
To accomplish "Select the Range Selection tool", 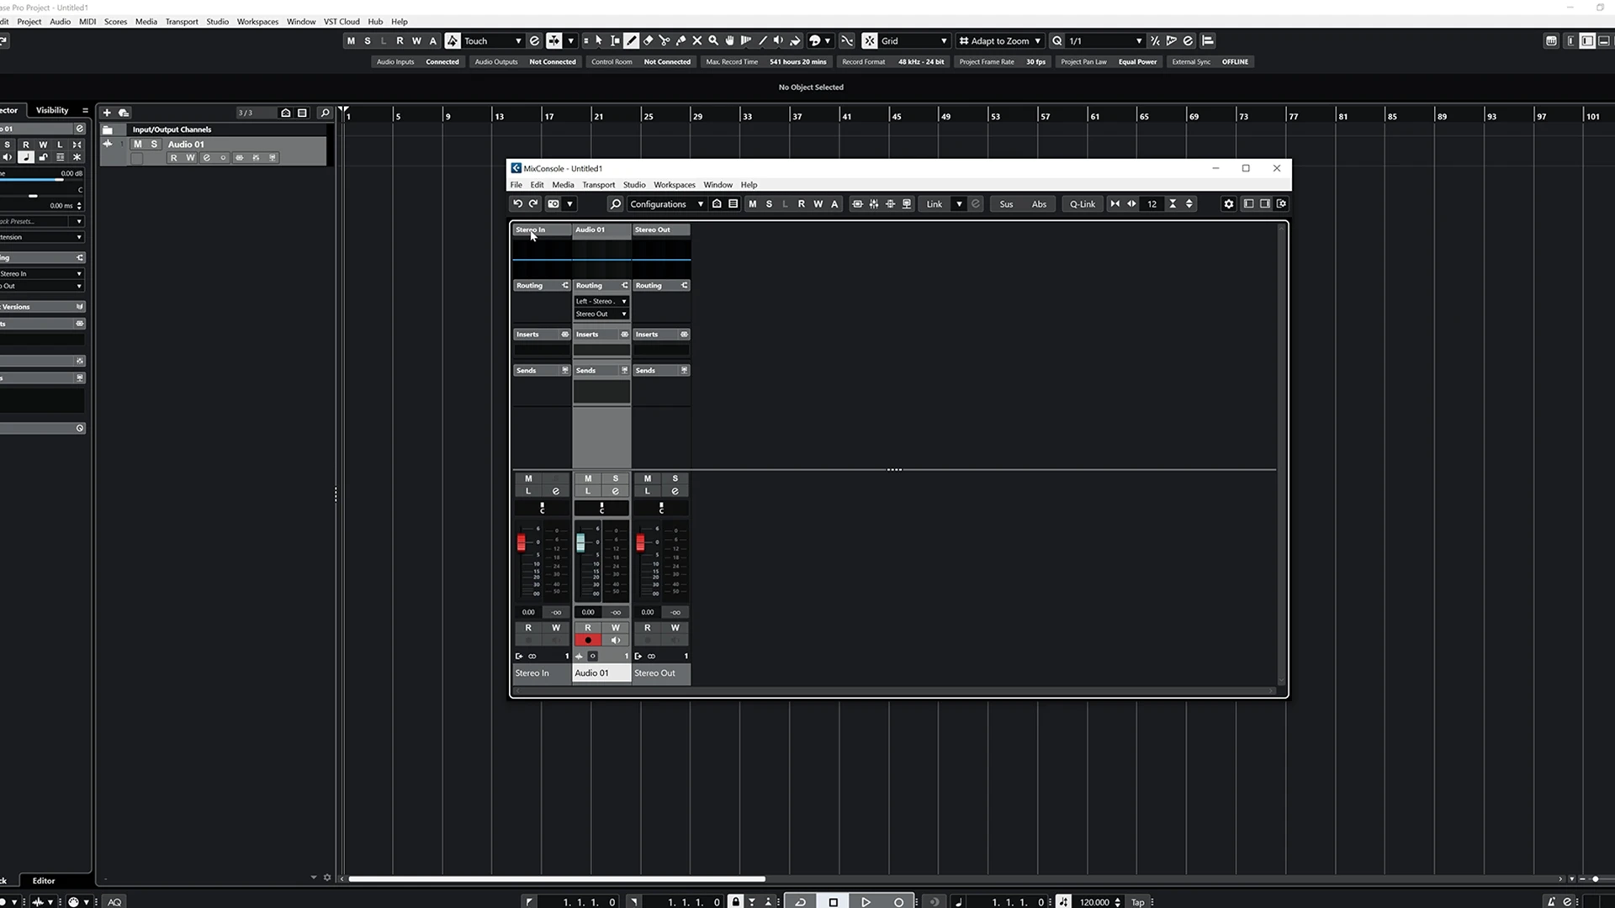I will (x=614, y=40).
